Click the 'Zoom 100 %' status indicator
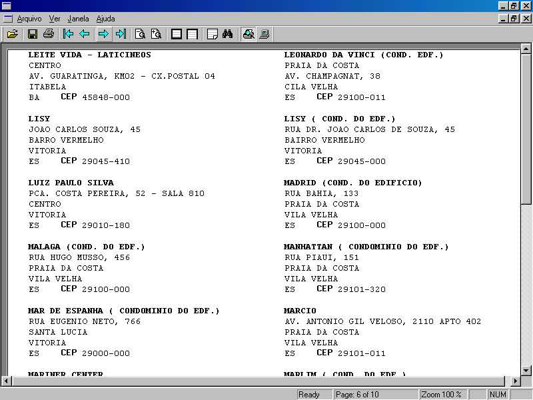 [443, 395]
